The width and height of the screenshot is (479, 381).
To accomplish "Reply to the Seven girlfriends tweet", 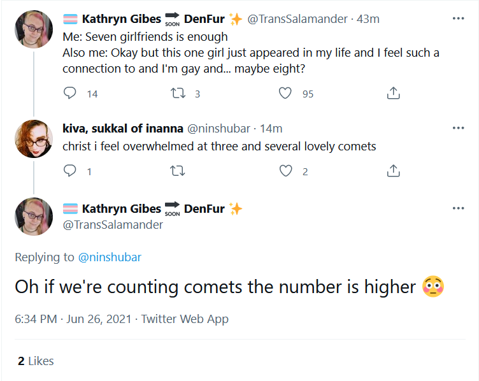I will (69, 93).
